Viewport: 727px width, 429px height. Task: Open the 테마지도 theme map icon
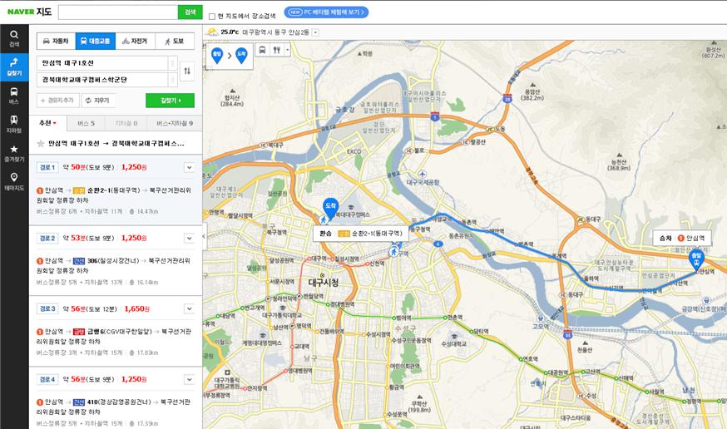(x=14, y=180)
